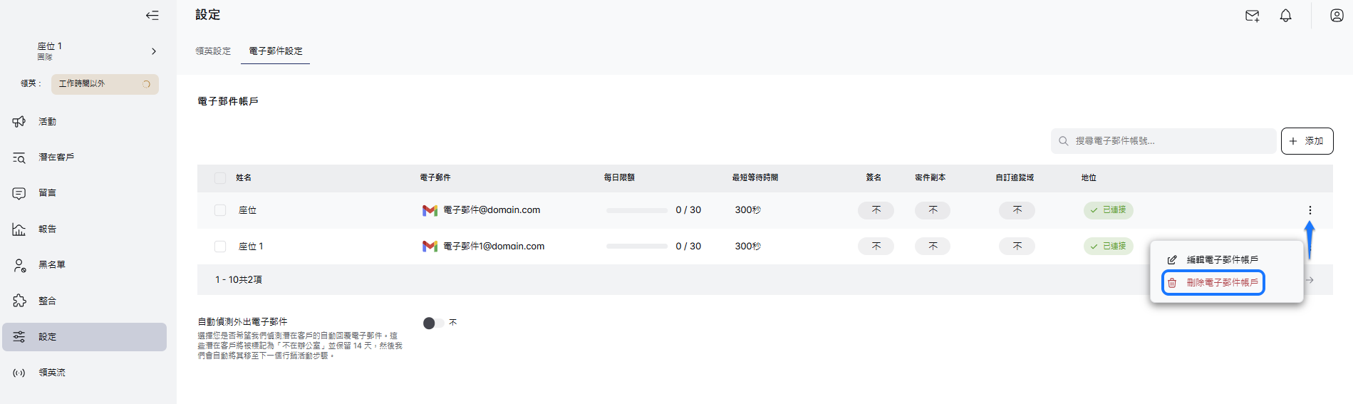Viewport: 1353px width, 404px height.
Task: Collapse the sidebar with the arrow icon
Action: (152, 15)
